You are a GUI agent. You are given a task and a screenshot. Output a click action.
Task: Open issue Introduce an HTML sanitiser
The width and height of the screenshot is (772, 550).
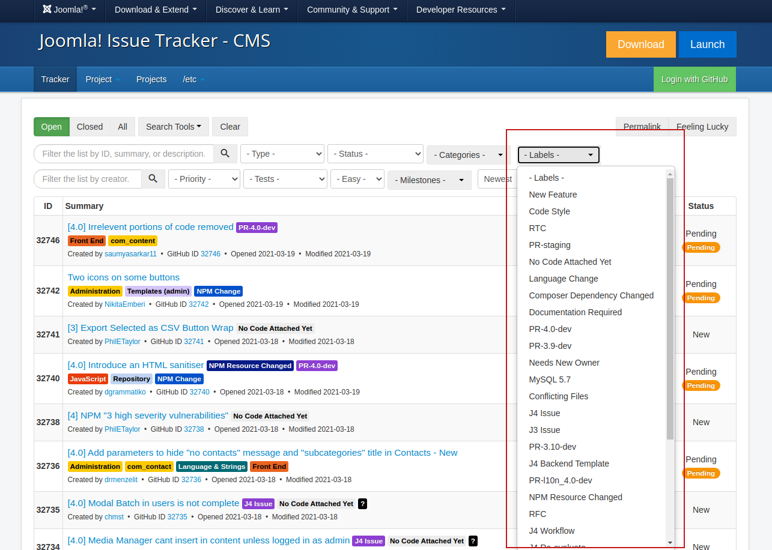[136, 365]
